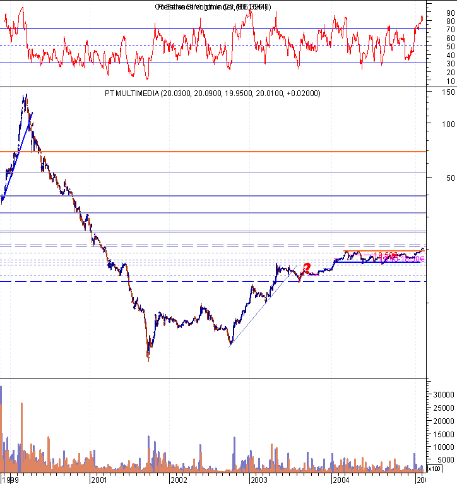Click the 30000 volume axis label
This screenshot has height=484, width=457.
tap(444, 395)
